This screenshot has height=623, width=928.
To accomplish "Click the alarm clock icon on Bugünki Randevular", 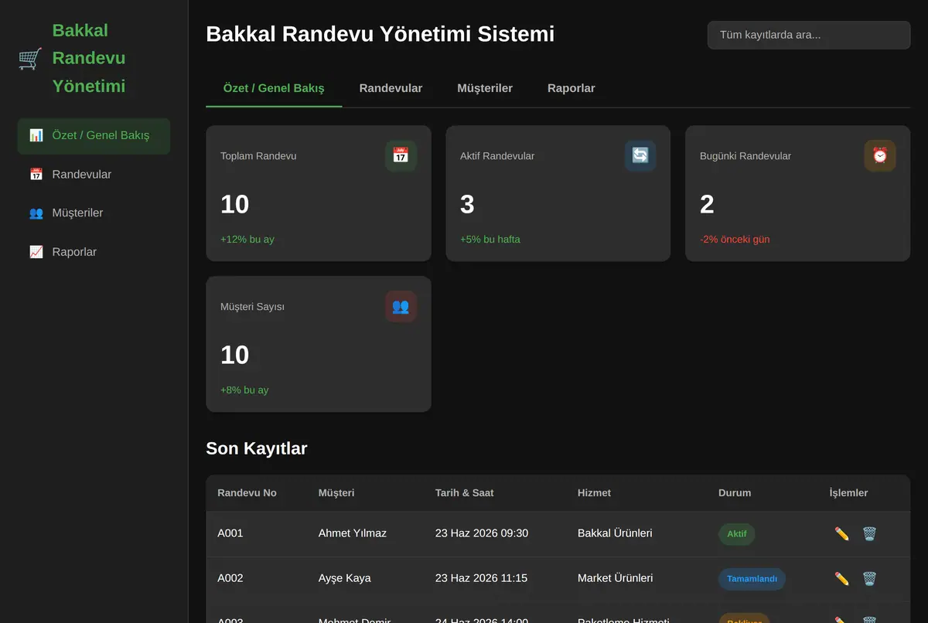I will point(880,155).
